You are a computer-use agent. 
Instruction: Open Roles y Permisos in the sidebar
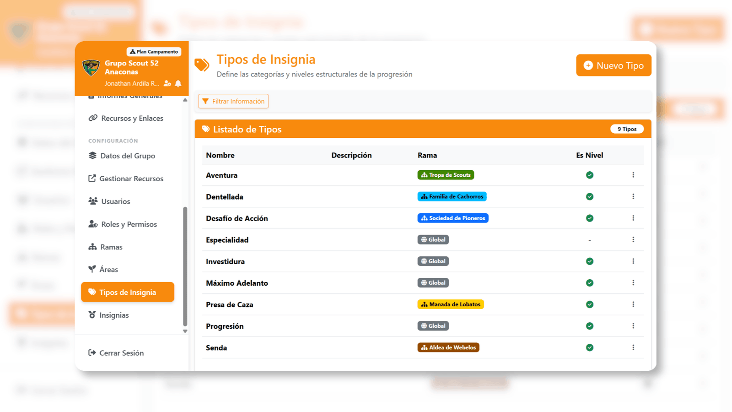tap(129, 224)
